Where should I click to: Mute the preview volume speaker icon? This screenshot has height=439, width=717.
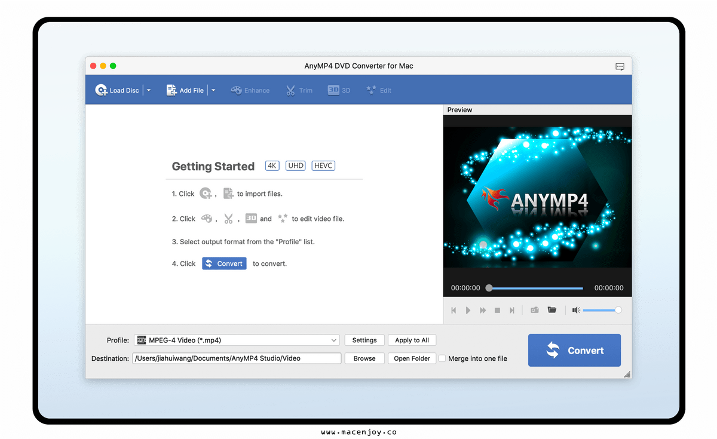pyautogui.click(x=576, y=310)
